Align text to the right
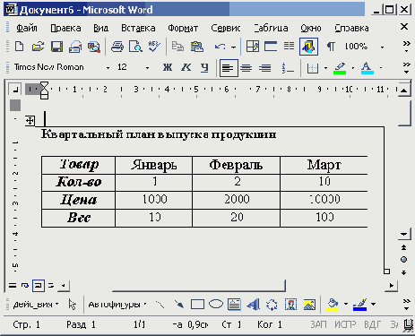The height and width of the screenshot is (336, 415). (x=264, y=68)
